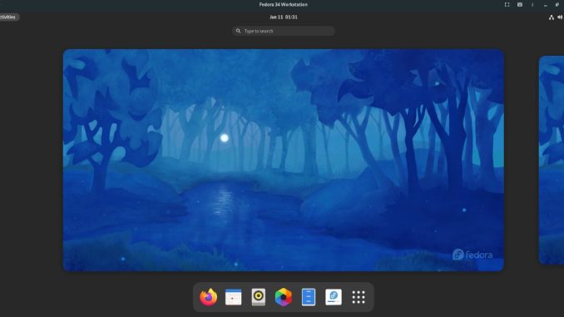Minimize the VM window
564x317 pixels.
click(546, 5)
